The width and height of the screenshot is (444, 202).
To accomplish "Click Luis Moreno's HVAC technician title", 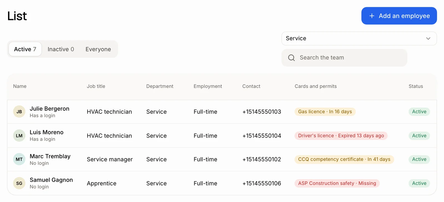I will pos(109,136).
